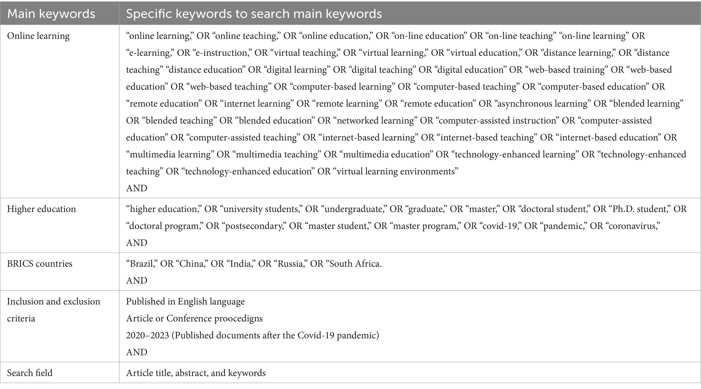Select the 'Higher education' row label
This screenshot has width=701, height=389.
[41, 209]
